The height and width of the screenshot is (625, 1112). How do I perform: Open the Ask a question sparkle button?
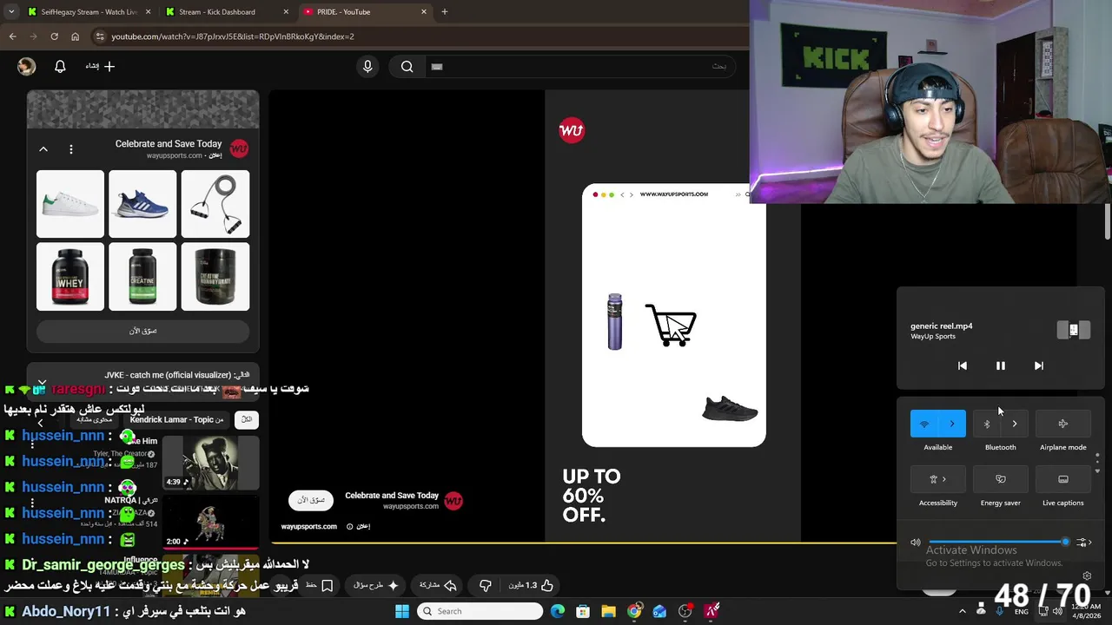(376, 585)
